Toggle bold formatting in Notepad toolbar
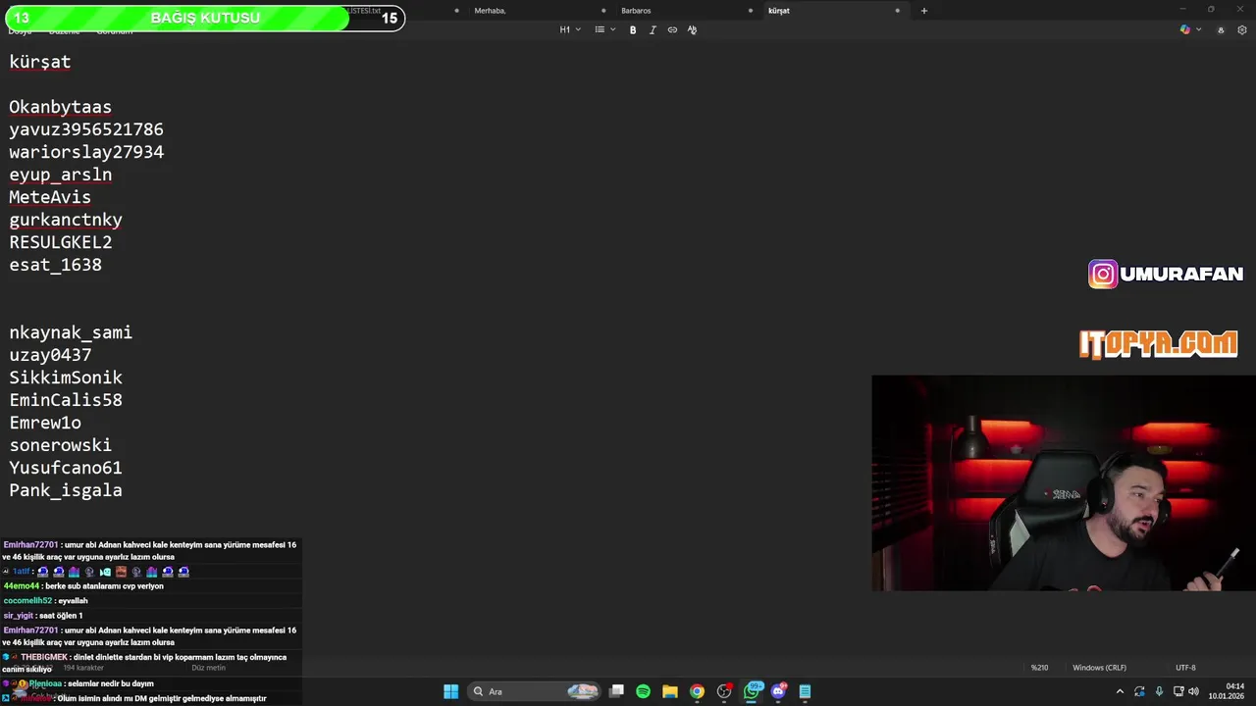The height and width of the screenshot is (706, 1256). pos(633,30)
